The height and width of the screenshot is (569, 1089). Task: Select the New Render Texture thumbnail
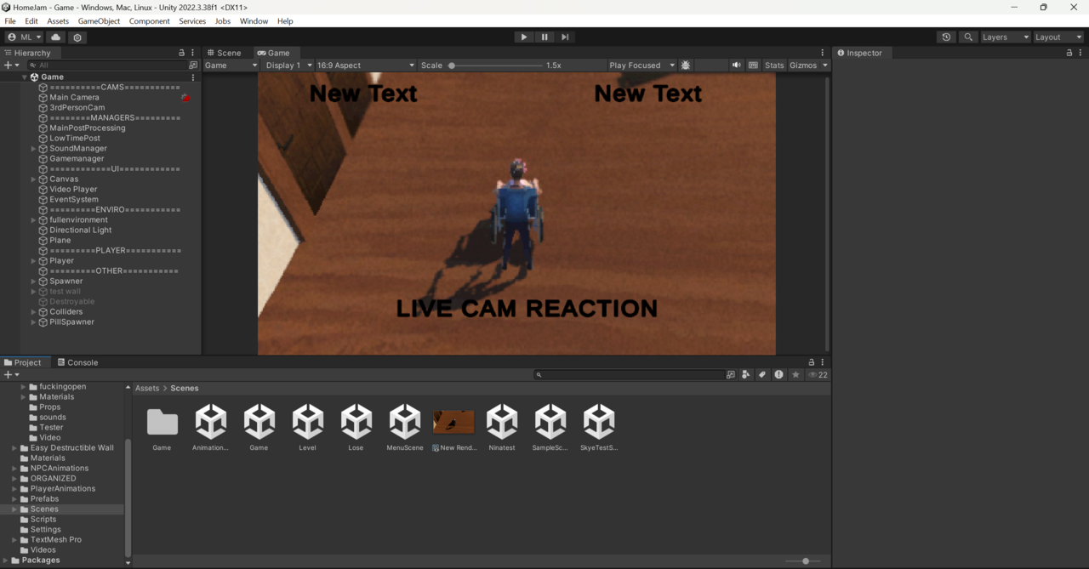(x=453, y=422)
